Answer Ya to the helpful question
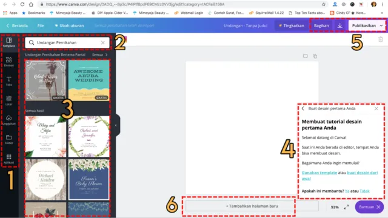Image resolution: width=388 pixels, height=218 pixels. point(347,191)
